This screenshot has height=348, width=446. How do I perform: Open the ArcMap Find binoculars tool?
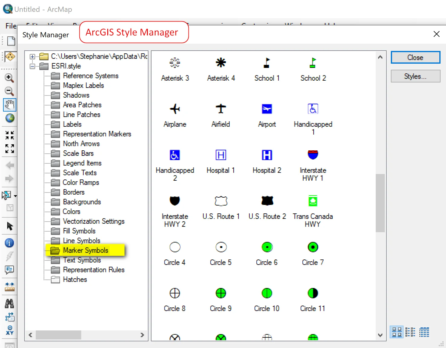[9, 303]
